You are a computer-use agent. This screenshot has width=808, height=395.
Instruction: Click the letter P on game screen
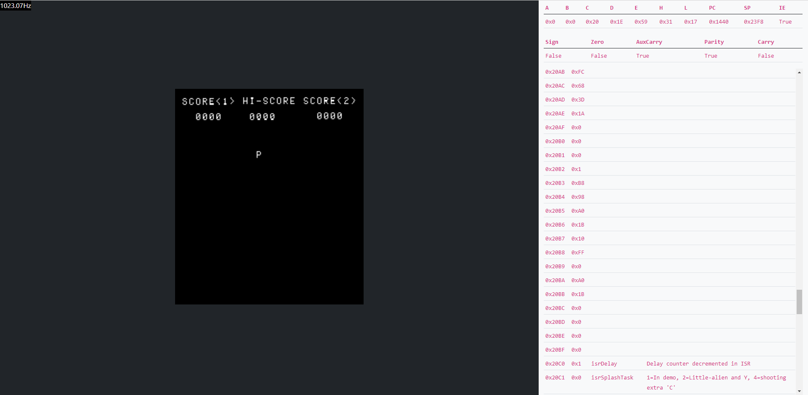259,155
